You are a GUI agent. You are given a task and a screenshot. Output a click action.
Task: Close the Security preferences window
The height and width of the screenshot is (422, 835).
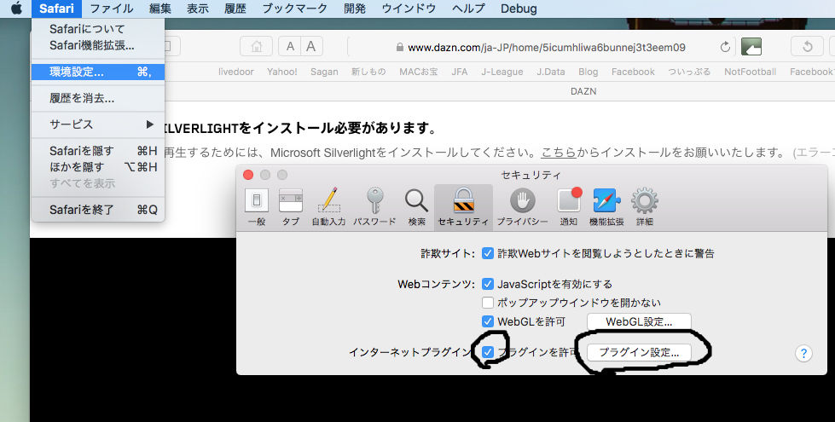(248, 175)
